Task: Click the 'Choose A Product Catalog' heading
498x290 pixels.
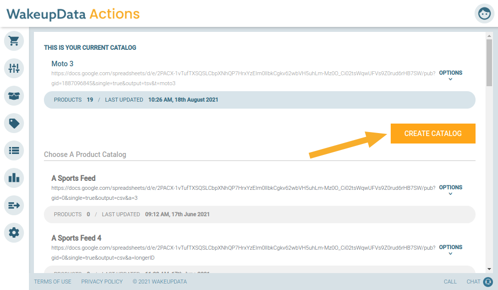Action: point(85,154)
